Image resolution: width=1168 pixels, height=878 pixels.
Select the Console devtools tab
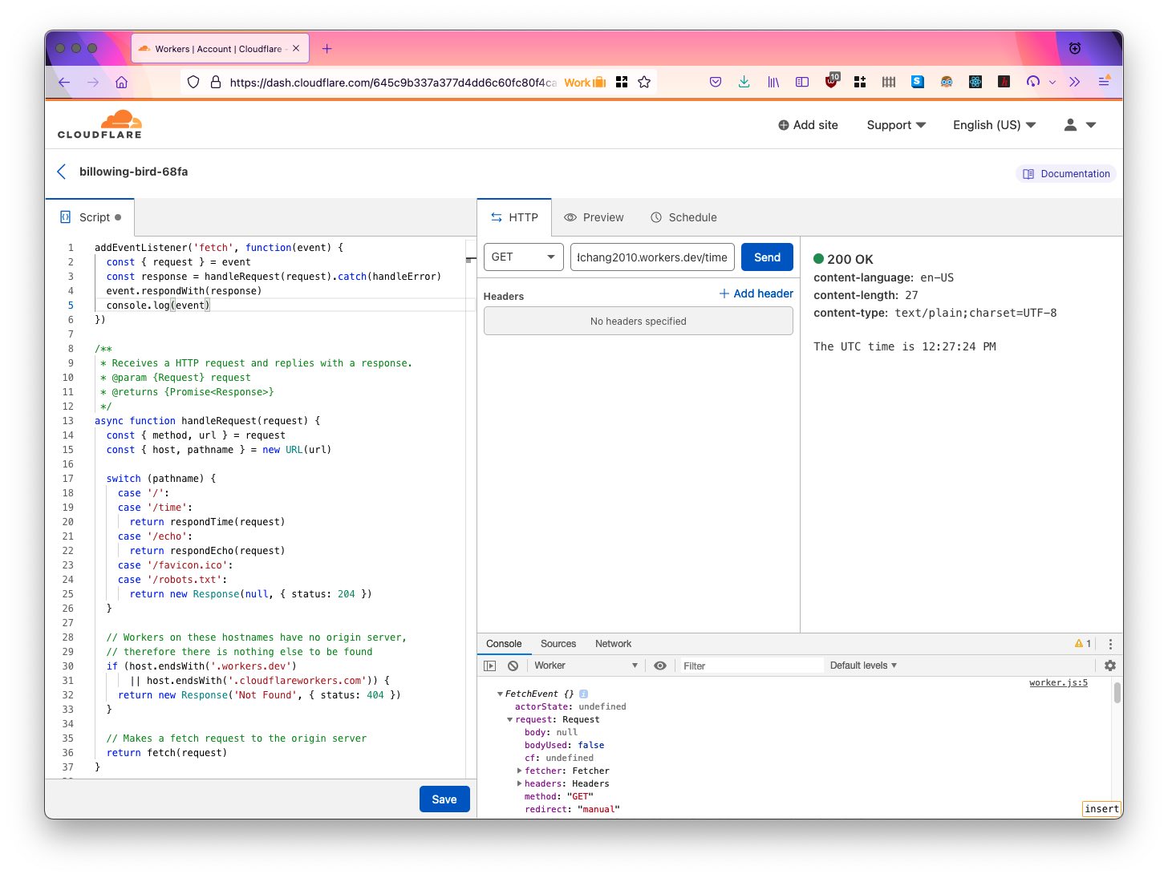pos(504,644)
